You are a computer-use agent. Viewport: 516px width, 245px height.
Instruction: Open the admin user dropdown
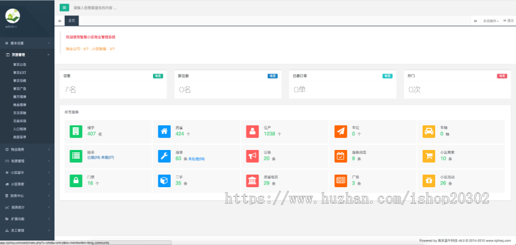(x=11, y=26)
